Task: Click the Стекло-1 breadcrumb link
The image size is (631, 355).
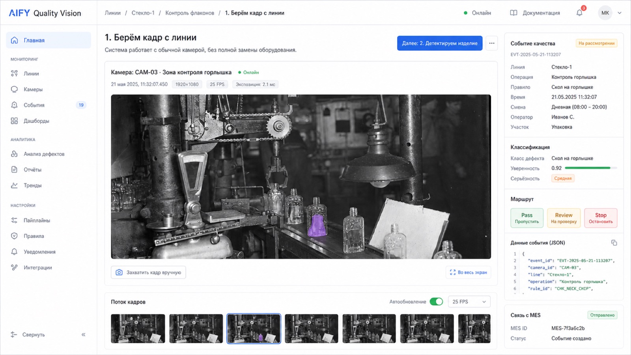Action: tap(143, 13)
